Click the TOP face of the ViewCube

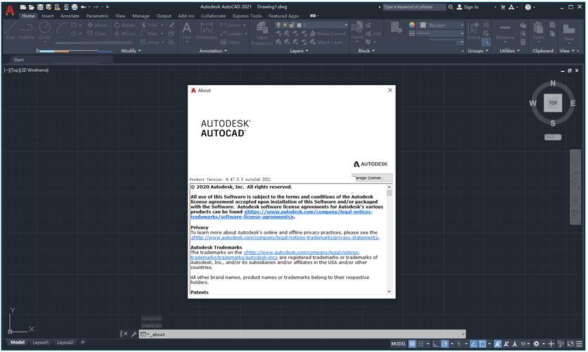(x=553, y=103)
